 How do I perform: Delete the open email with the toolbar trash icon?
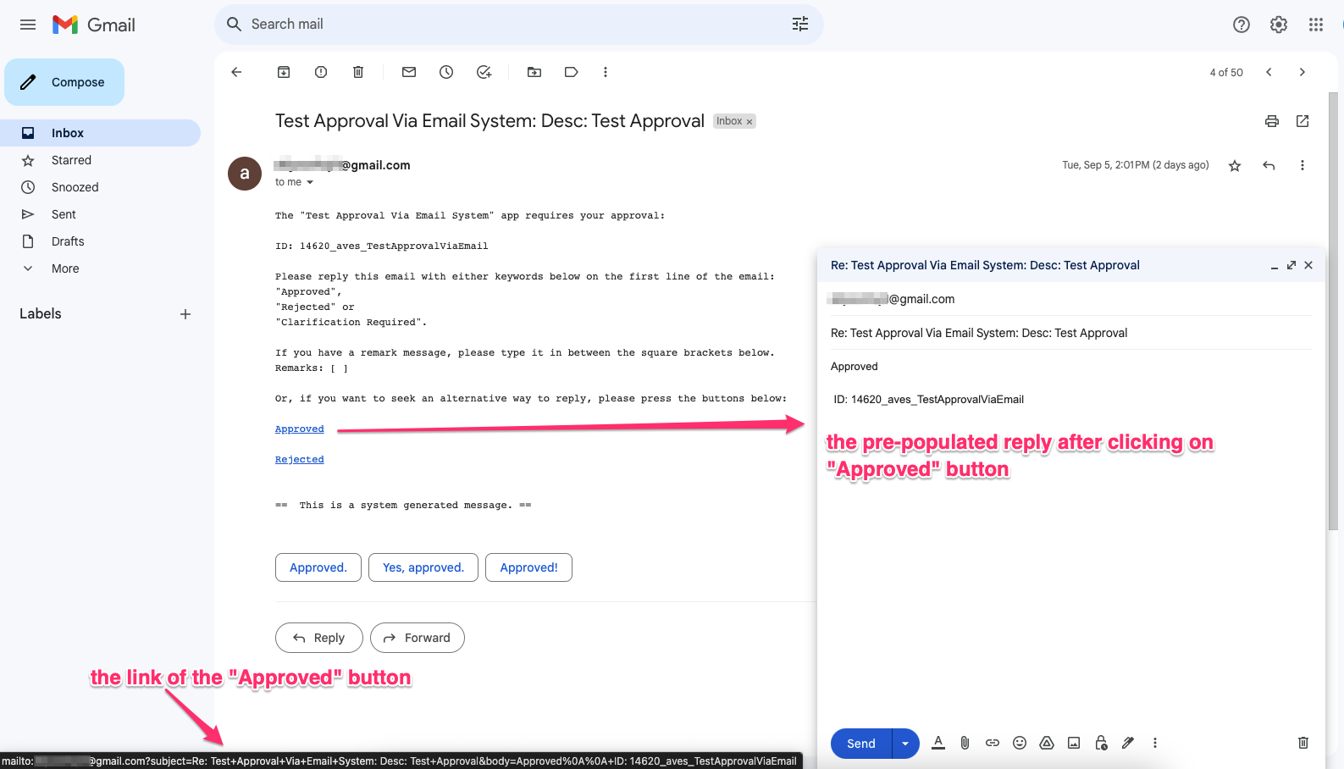[358, 72]
